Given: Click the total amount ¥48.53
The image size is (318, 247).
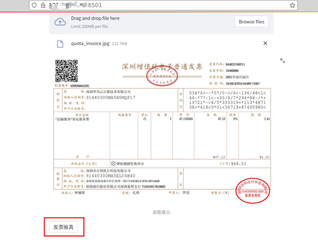Looking at the screenshot, I should click(239, 164).
